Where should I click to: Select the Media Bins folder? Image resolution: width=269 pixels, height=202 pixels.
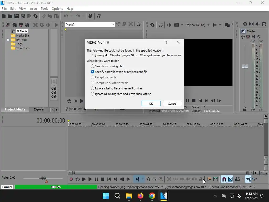point(20,36)
